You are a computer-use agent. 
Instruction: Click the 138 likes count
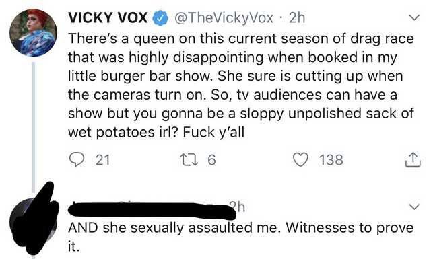pyautogui.click(x=331, y=160)
